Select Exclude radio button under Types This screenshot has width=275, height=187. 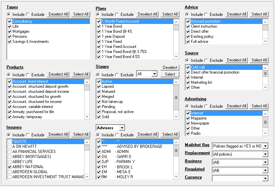point(28,15)
